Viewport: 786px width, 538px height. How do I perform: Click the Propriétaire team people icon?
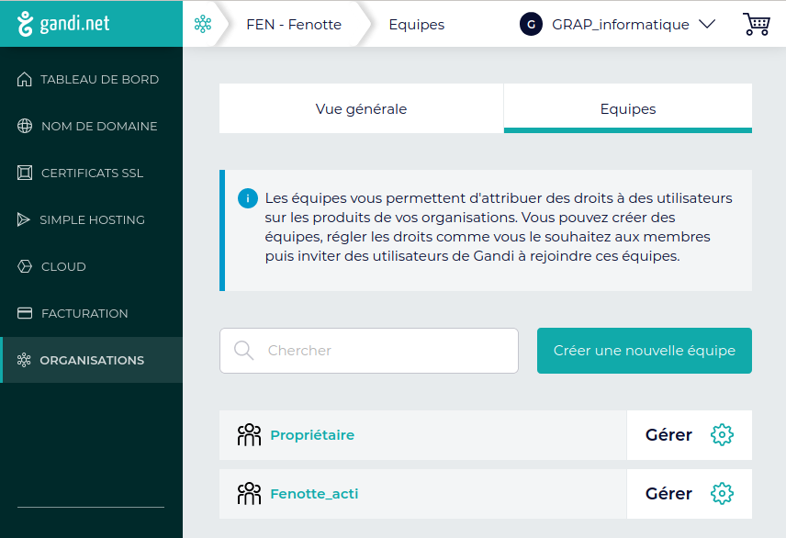tap(249, 435)
